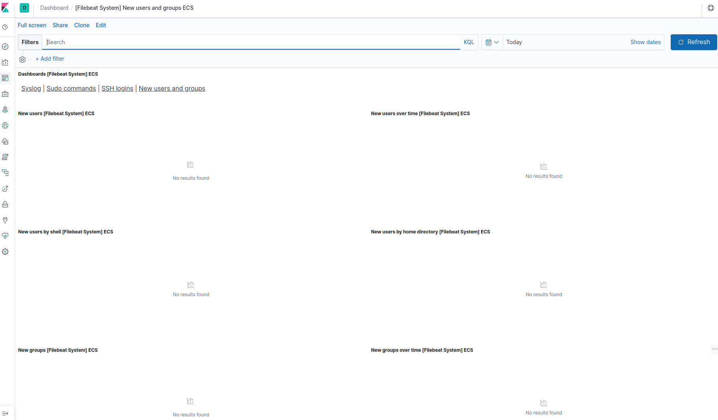
Task: Click 'New users over time' panel title
Action: pyautogui.click(x=420, y=114)
